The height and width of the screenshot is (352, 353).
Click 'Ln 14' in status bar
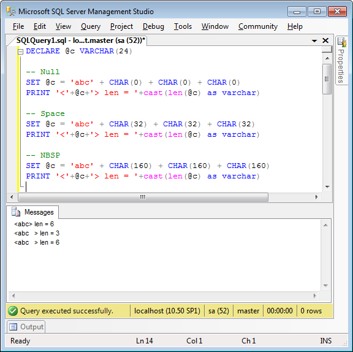[144, 341]
